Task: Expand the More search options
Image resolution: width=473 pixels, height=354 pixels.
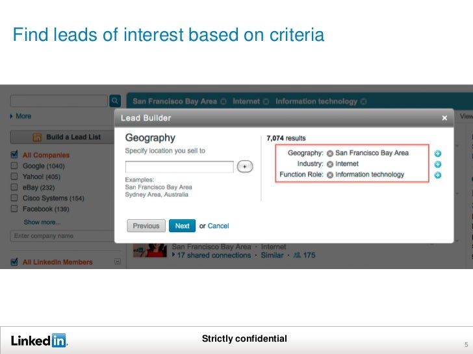Action: click(x=21, y=116)
